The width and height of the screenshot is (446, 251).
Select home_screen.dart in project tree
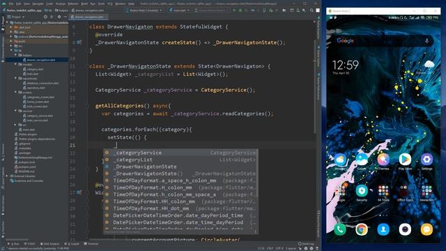click(x=36, y=102)
